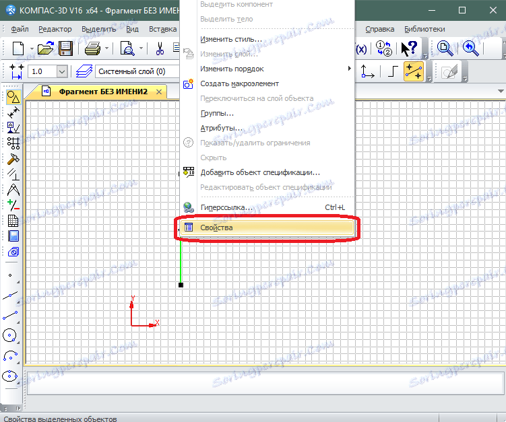
Task: Expand the document tabs list arrow
Action: [501, 92]
